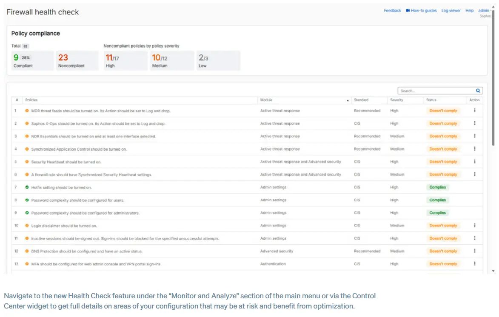Open action menu for Security Heartbeat row
Viewport: 499px width, 317px height.
point(474,162)
